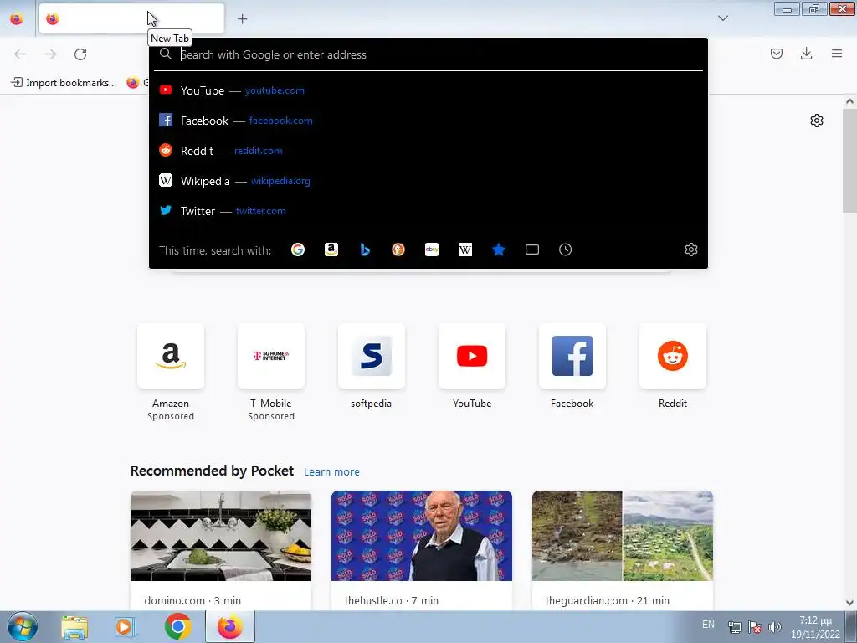857x643 pixels.
Task: Search this time with DuckDuckGo
Action: pos(398,249)
